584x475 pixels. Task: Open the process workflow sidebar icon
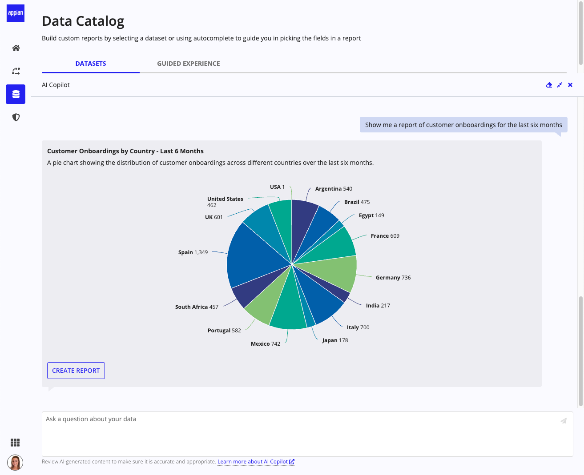[16, 71]
